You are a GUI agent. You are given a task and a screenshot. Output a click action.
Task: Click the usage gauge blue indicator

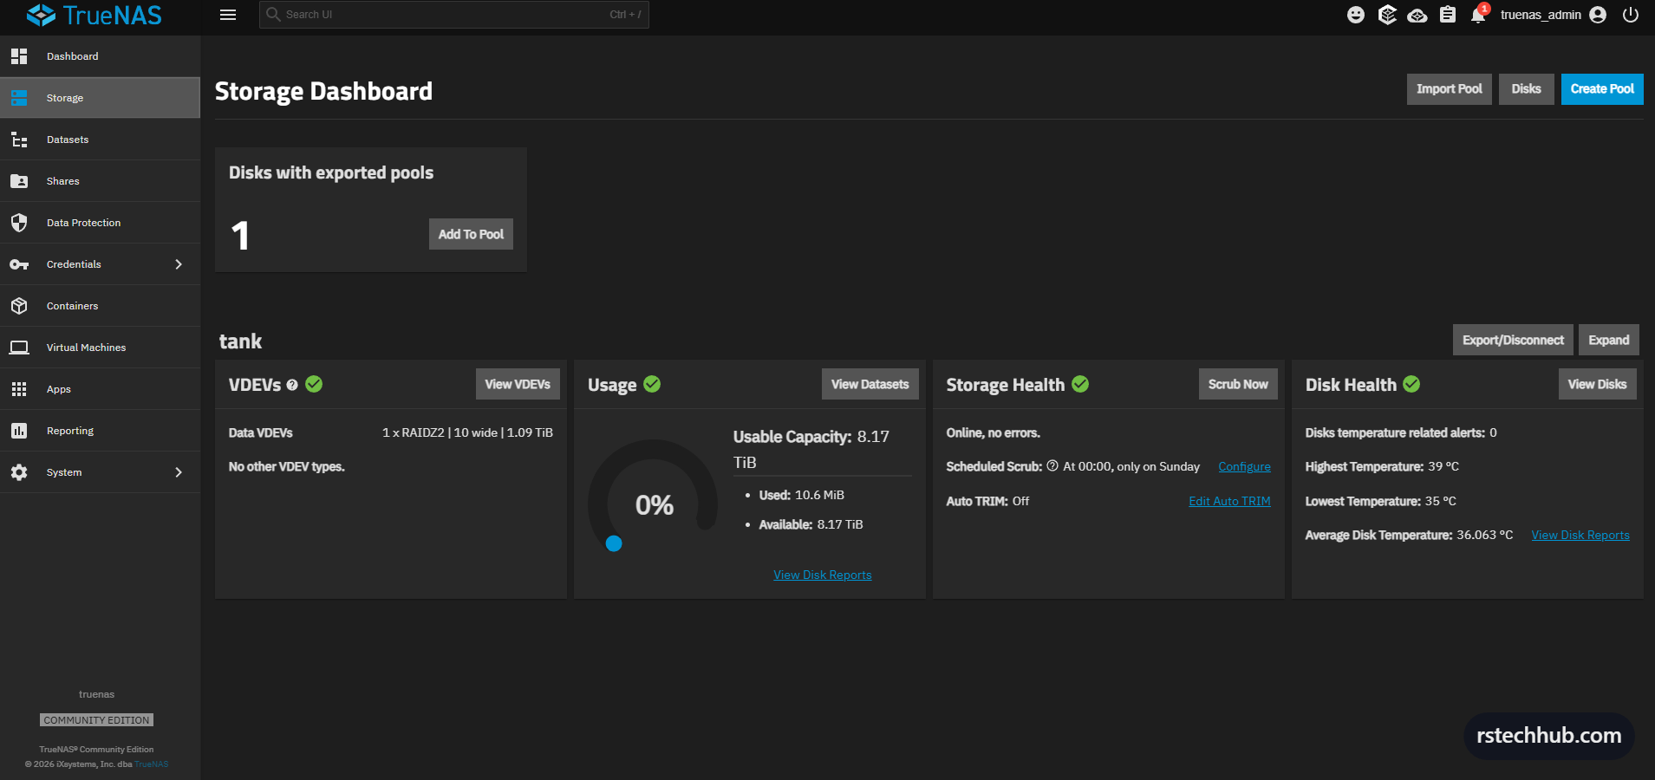614,543
